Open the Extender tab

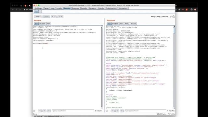(x=101, y=8)
